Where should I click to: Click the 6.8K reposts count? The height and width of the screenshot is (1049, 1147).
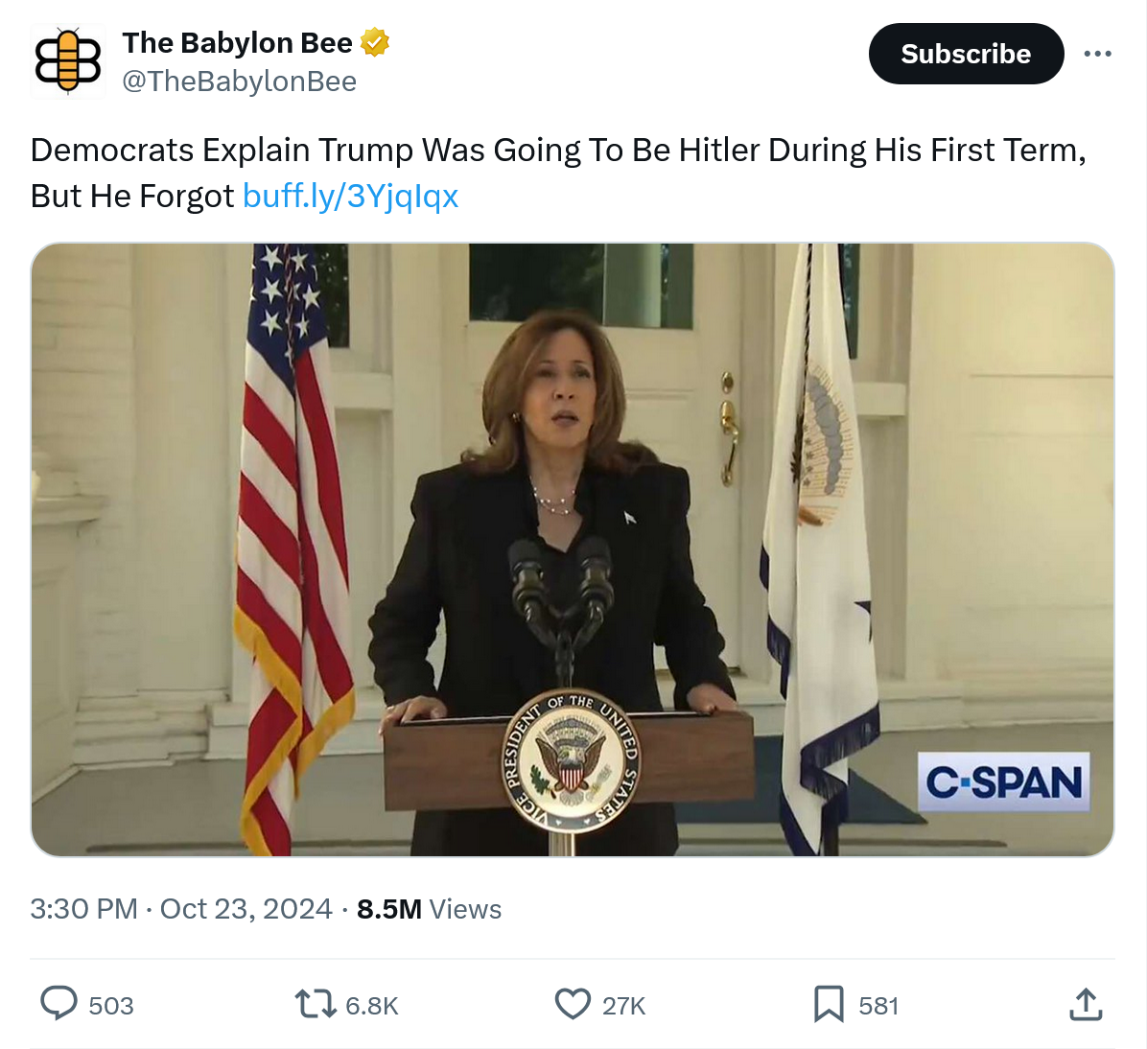(x=371, y=1006)
